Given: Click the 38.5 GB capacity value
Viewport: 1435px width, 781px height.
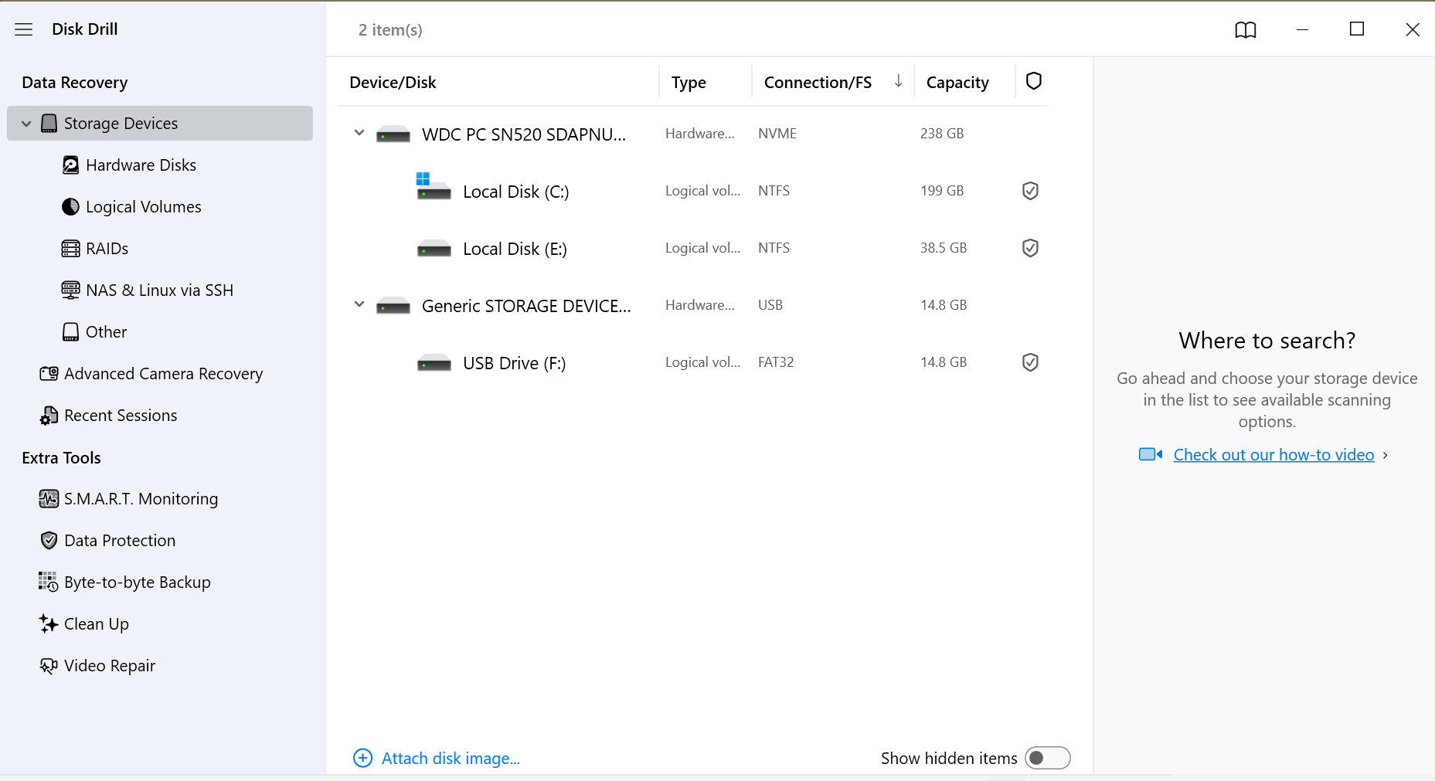Looking at the screenshot, I should coord(944,248).
